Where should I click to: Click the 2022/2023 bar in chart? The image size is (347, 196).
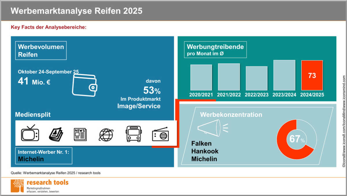click(256, 78)
